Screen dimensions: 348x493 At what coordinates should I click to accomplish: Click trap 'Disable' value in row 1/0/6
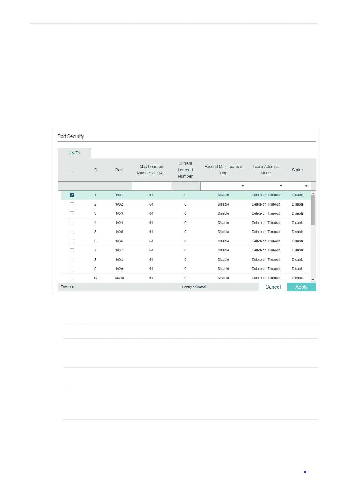pyautogui.click(x=224, y=241)
